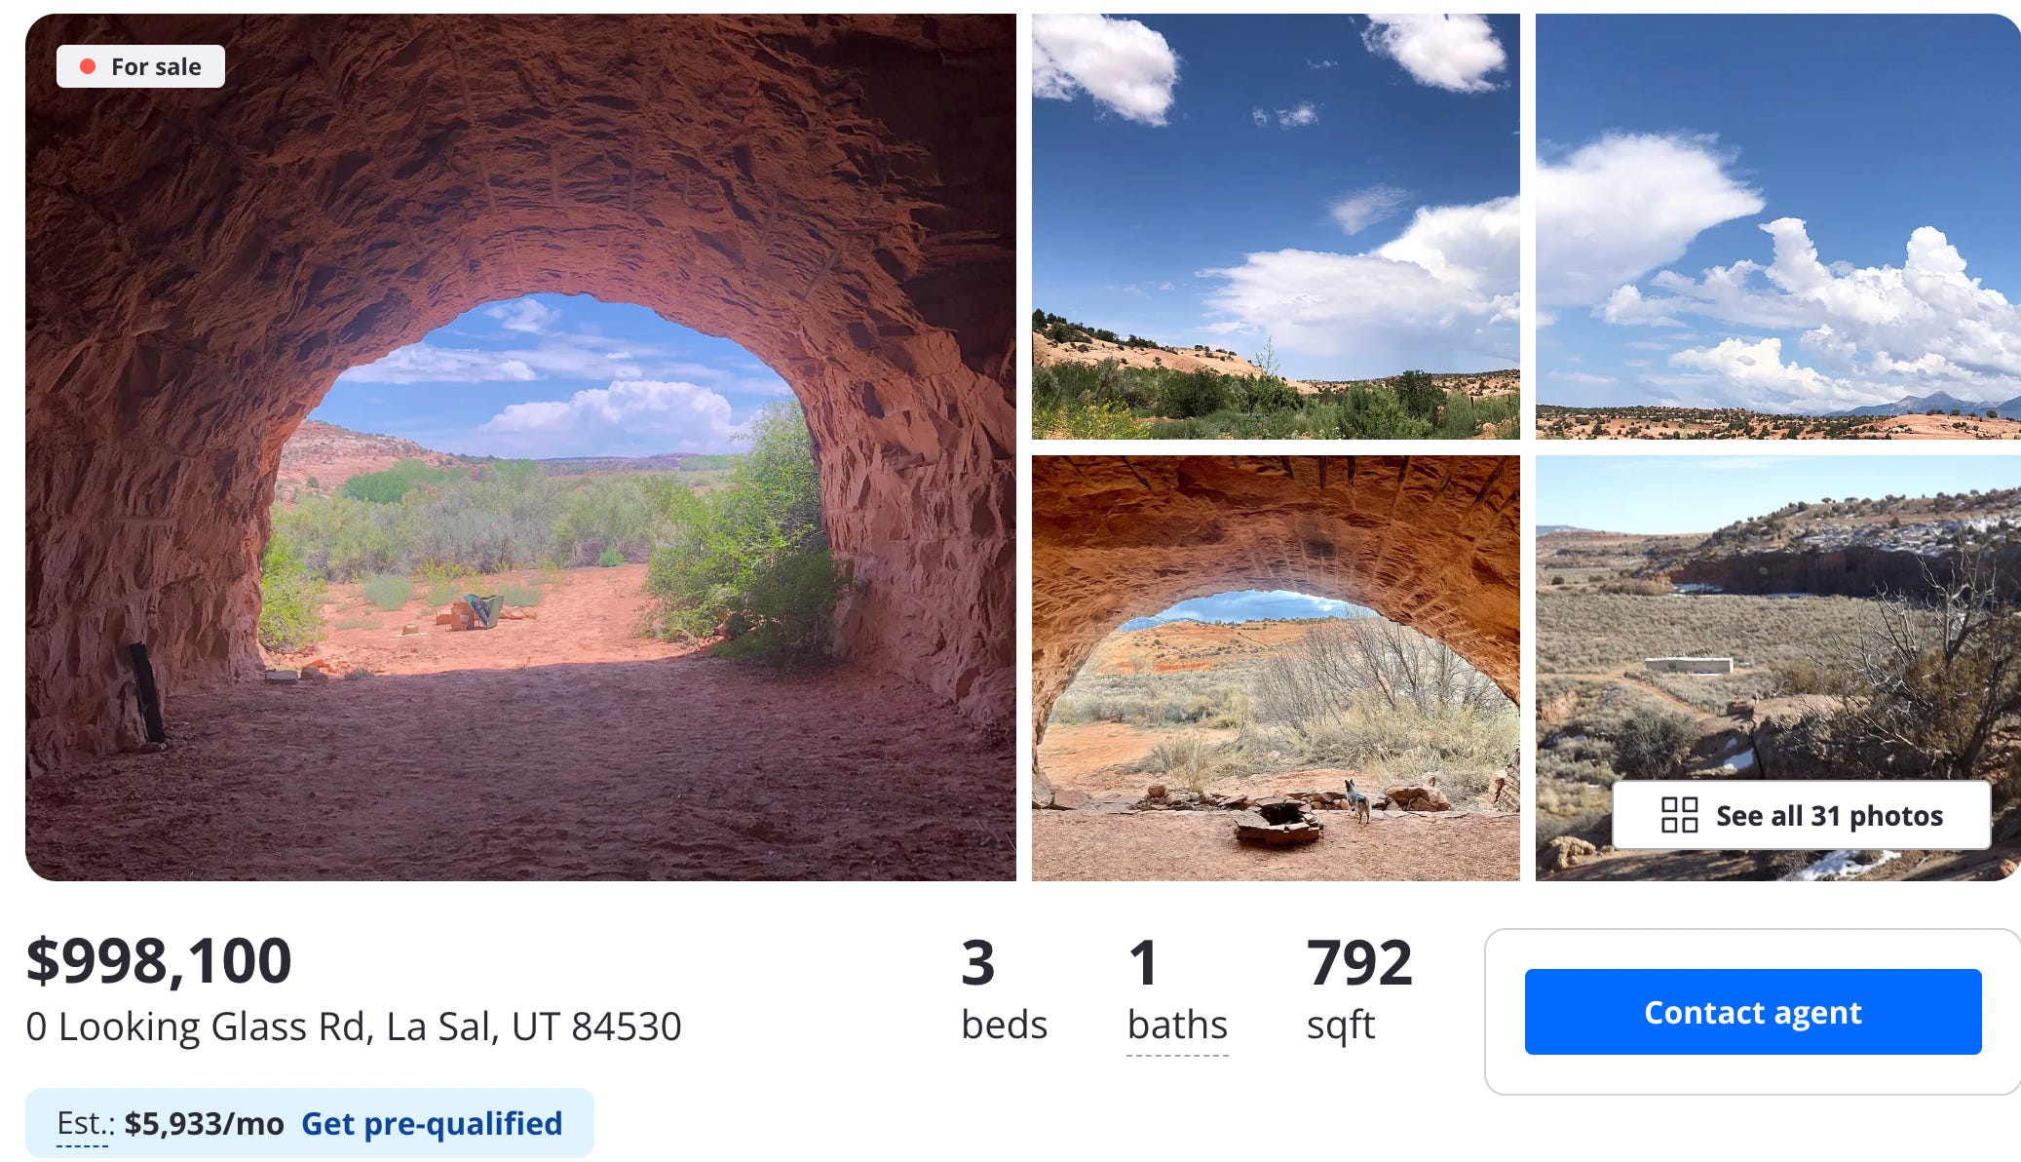Open the blue sky with green shrubs photo
This screenshot has width=2021, height=1162.
[x=1276, y=226]
